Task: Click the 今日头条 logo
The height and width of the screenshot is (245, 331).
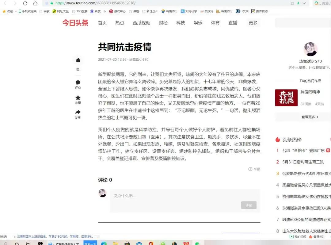Action: tap(75, 23)
